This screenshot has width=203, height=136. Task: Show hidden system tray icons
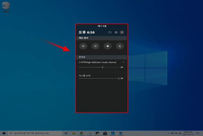[169, 133]
